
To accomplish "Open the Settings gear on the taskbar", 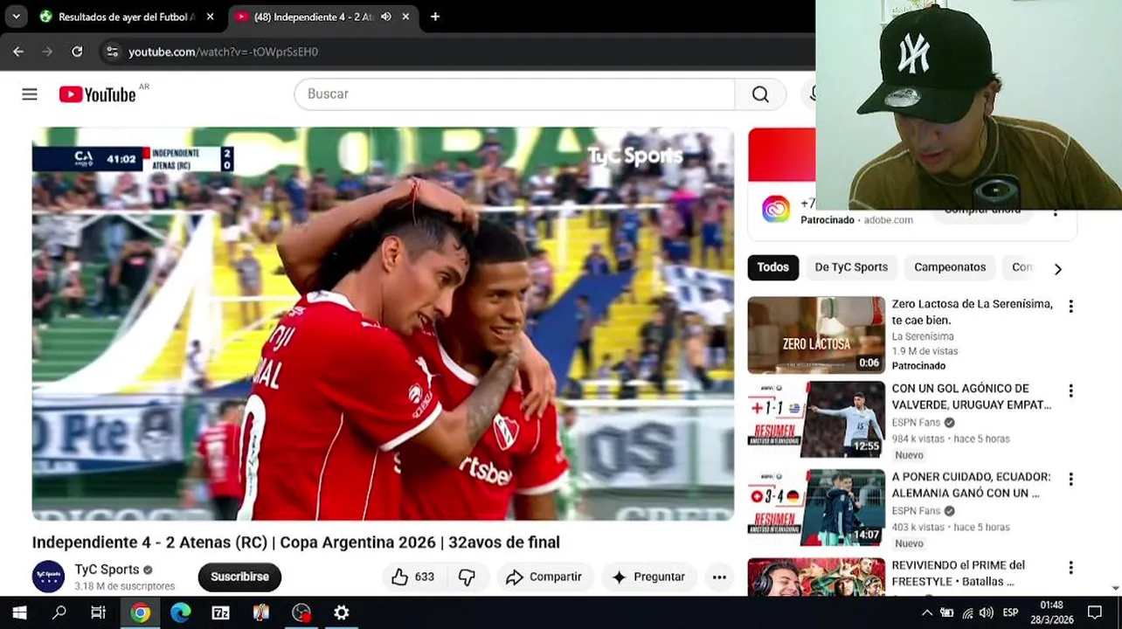I will point(342,612).
